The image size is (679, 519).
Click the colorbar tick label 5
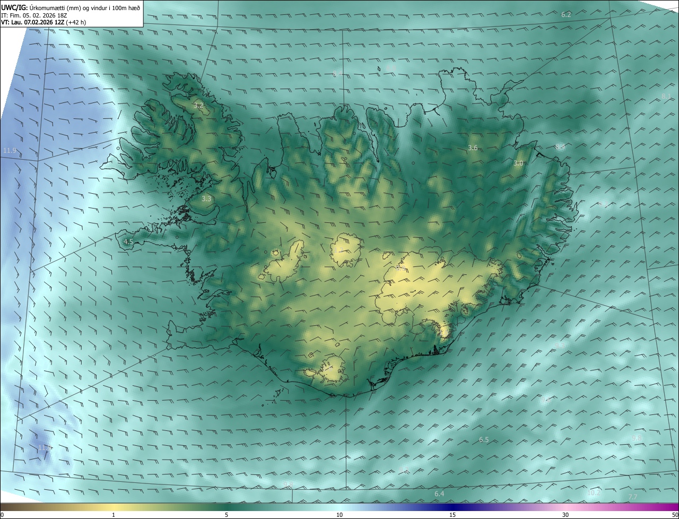[227, 515]
